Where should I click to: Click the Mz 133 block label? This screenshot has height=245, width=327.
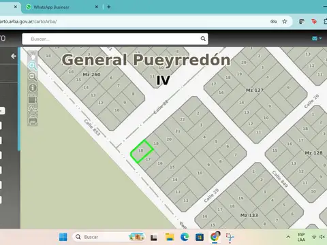249,215
